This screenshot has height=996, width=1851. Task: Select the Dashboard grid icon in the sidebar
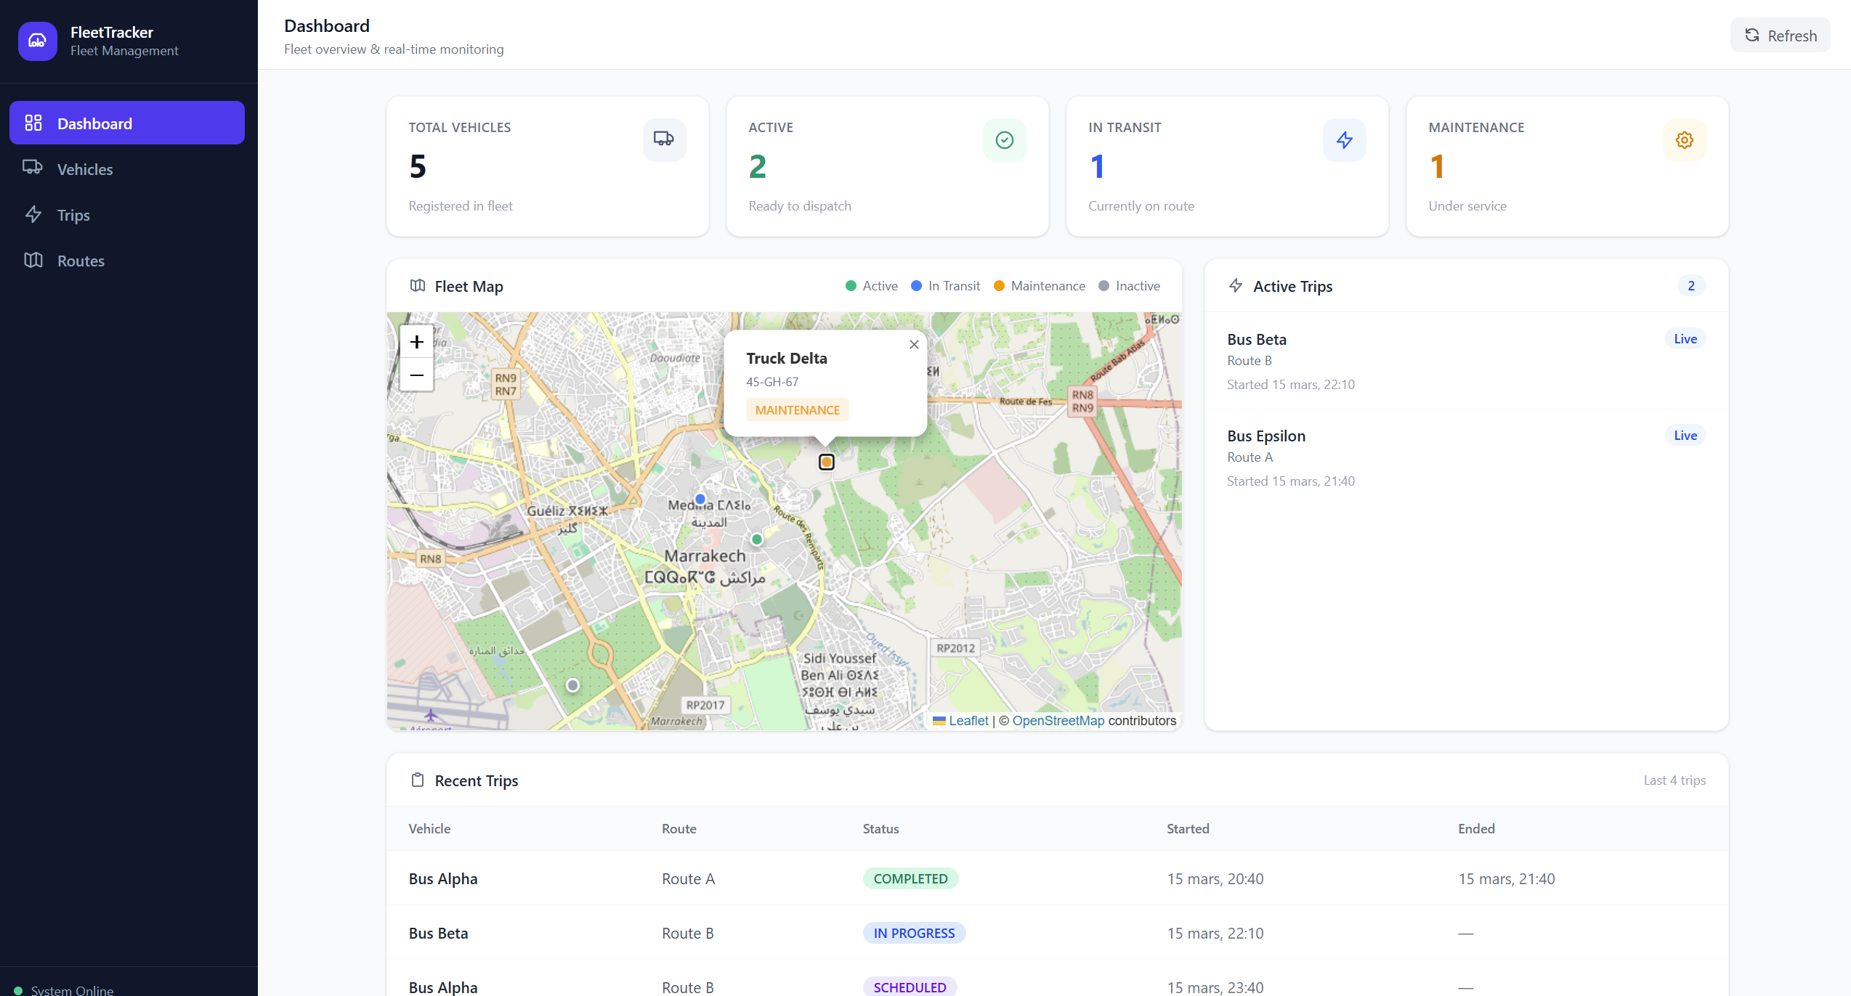[x=33, y=123]
